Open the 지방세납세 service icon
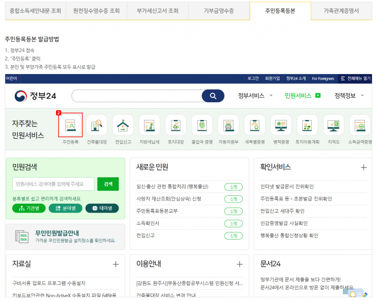Screen dimensions: 379x301 pos(149,125)
